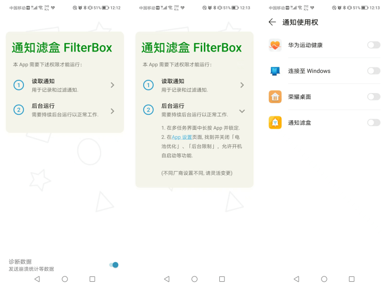Tap recent apps button in left screen
Screen dimensions: 389x286
(x=92, y=279)
